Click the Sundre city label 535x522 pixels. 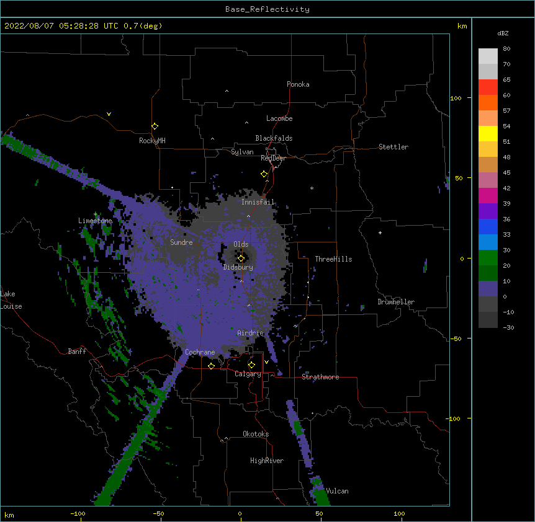tap(181, 242)
